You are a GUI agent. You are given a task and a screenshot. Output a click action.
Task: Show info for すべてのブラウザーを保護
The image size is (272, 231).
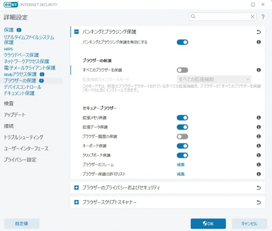click(x=259, y=70)
